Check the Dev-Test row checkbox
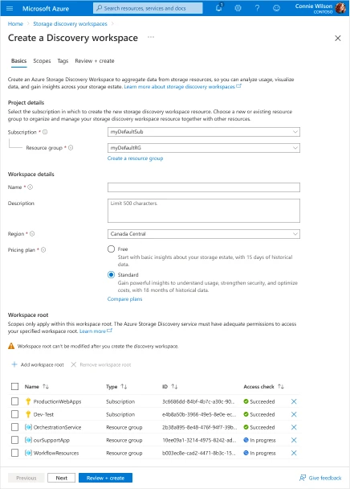Screen dimensions: 350x489 point(14,414)
